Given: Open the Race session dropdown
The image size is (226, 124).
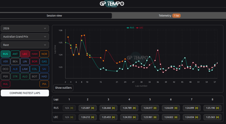Looking at the screenshot, I should point(25,45).
